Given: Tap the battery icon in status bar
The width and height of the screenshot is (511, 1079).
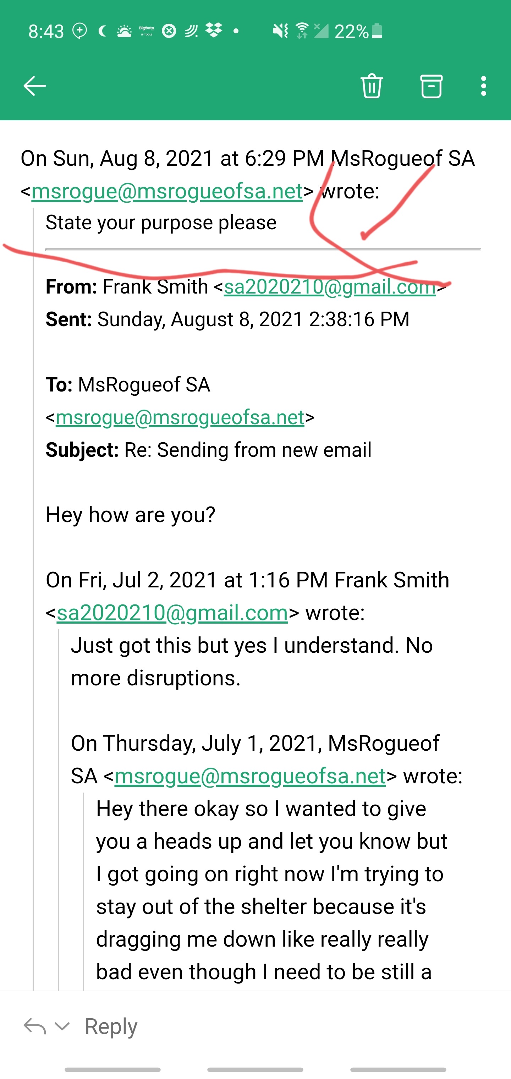Looking at the screenshot, I should point(377,31).
